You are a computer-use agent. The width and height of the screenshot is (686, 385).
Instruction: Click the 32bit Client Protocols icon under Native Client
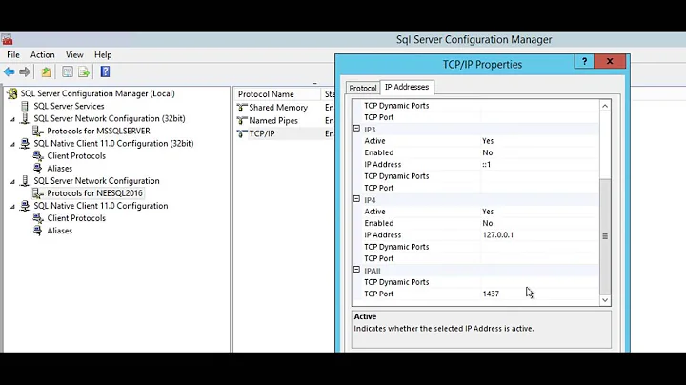(38, 156)
